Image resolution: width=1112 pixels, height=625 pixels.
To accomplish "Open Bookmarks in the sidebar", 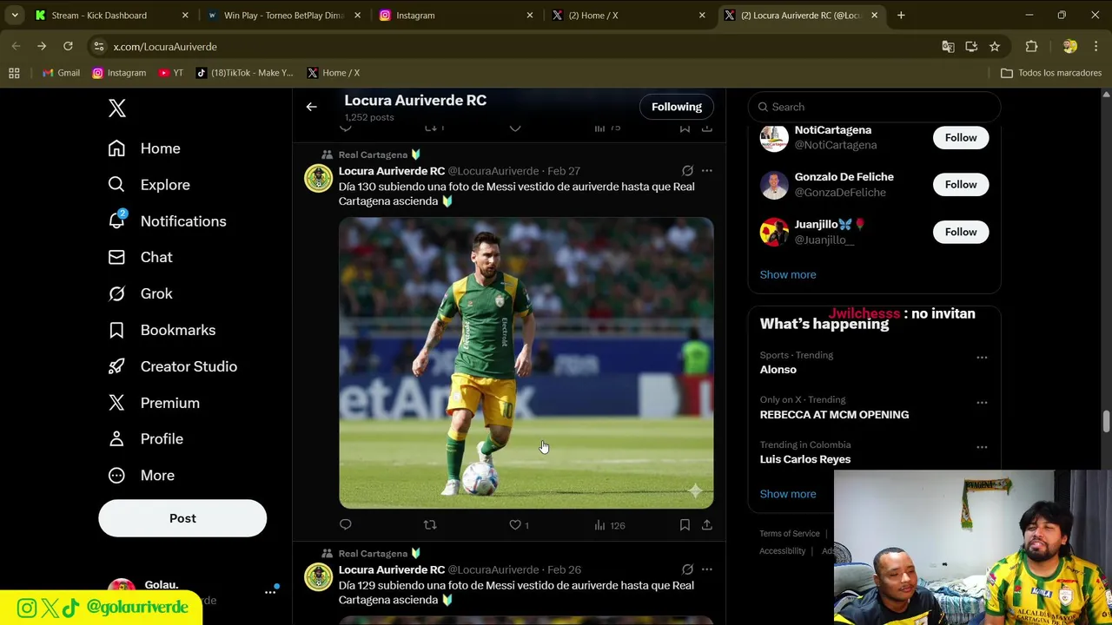I will pos(162,330).
